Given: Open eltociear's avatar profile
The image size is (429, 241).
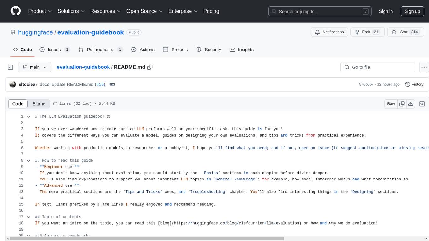Looking at the screenshot, I should tap(13, 85).
